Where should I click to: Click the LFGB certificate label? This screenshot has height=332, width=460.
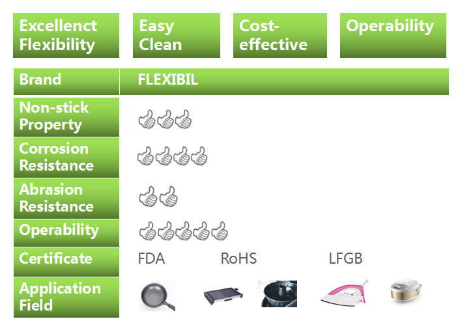pos(345,258)
